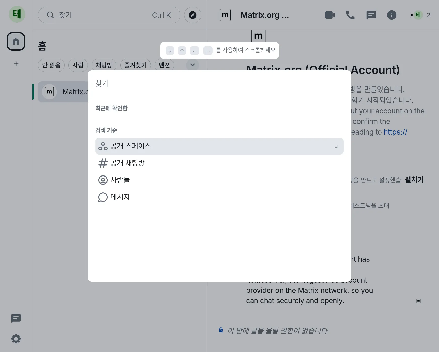Click the public spaces icon in dialog
The height and width of the screenshot is (352, 439).
(x=103, y=146)
